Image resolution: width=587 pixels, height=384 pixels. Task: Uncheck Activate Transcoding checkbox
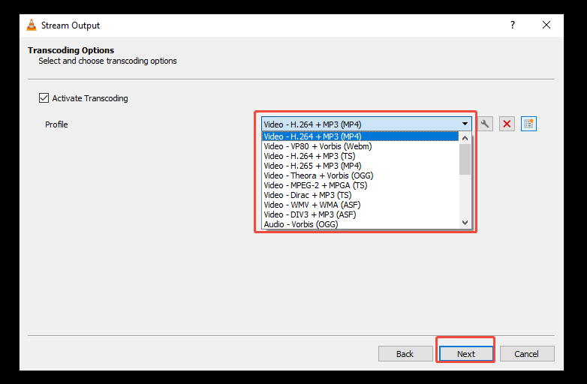click(x=44, y=98)
